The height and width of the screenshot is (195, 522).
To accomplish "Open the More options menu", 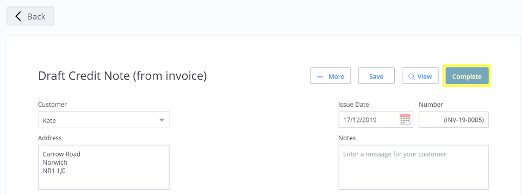I will click(330, 76).
